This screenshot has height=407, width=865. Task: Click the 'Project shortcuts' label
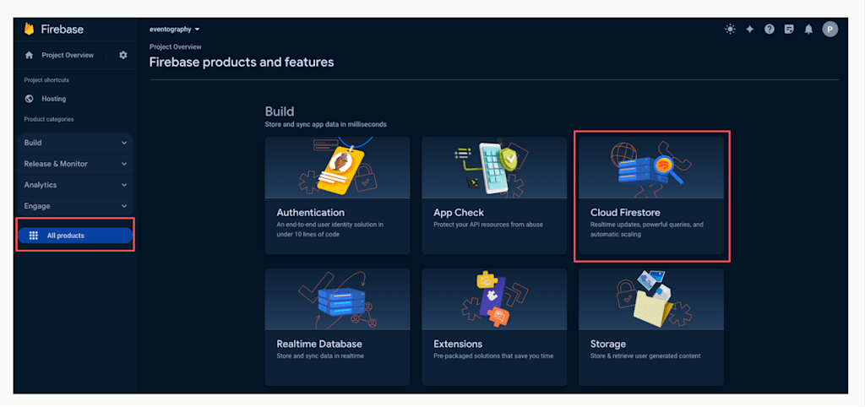[46, 80]
